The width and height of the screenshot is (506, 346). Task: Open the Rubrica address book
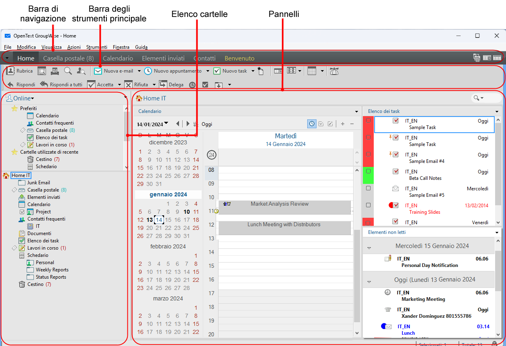coord(20,71)
